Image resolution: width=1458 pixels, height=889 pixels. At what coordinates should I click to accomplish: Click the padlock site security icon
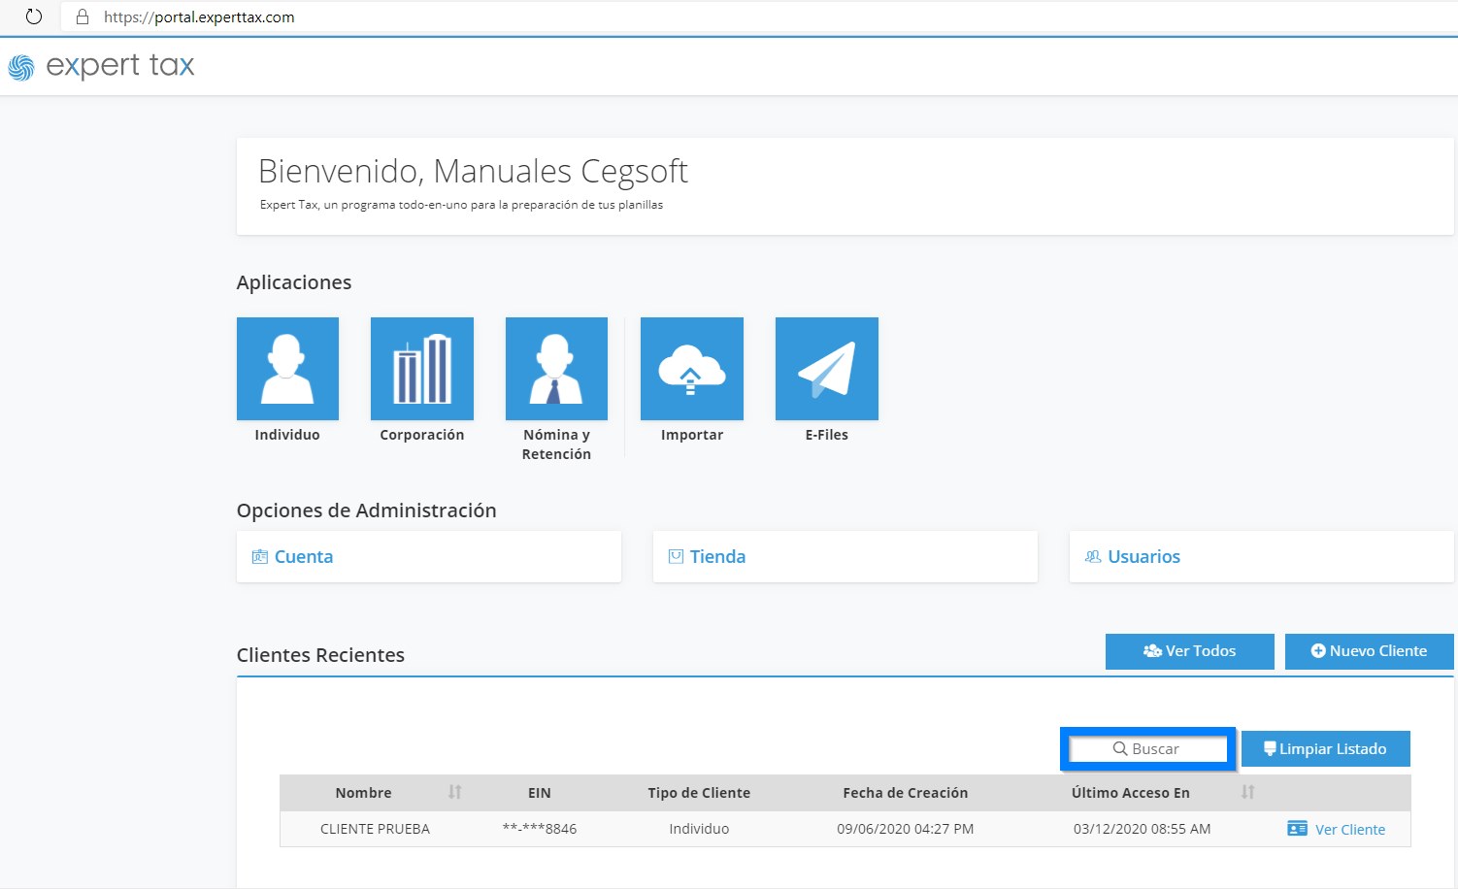pos(83,16)
